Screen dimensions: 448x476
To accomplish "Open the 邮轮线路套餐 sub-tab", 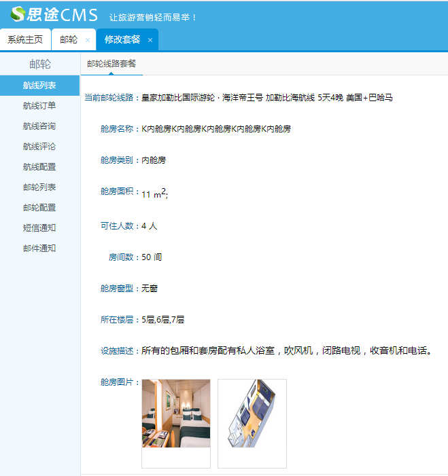I will click(x=111, y=64).
